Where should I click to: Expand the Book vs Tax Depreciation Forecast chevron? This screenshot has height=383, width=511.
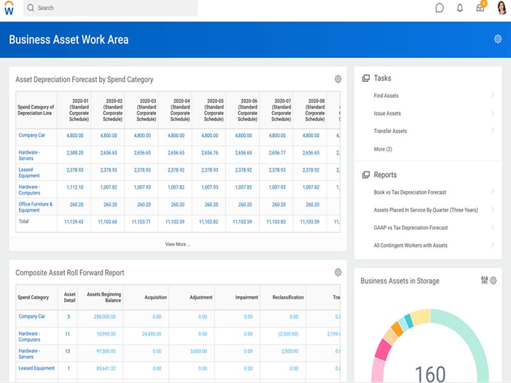492,192
